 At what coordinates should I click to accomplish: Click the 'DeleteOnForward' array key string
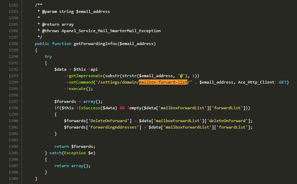[x=109, y=121]
